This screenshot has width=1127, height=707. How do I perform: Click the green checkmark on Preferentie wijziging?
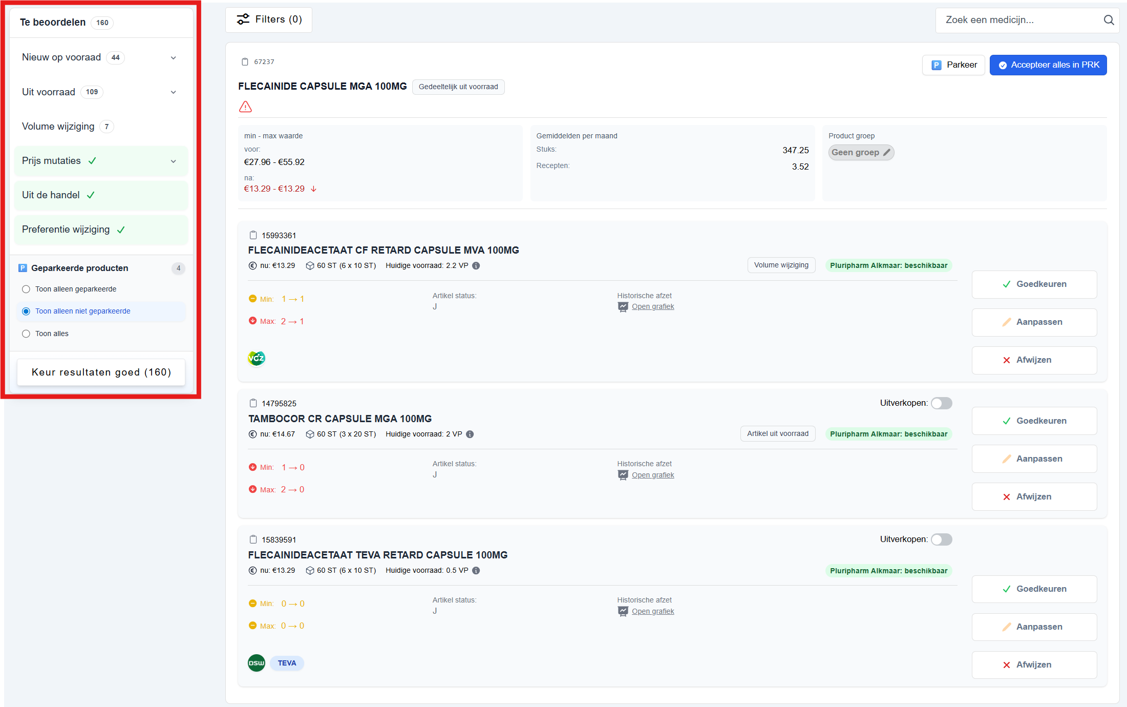click(121, 230)
